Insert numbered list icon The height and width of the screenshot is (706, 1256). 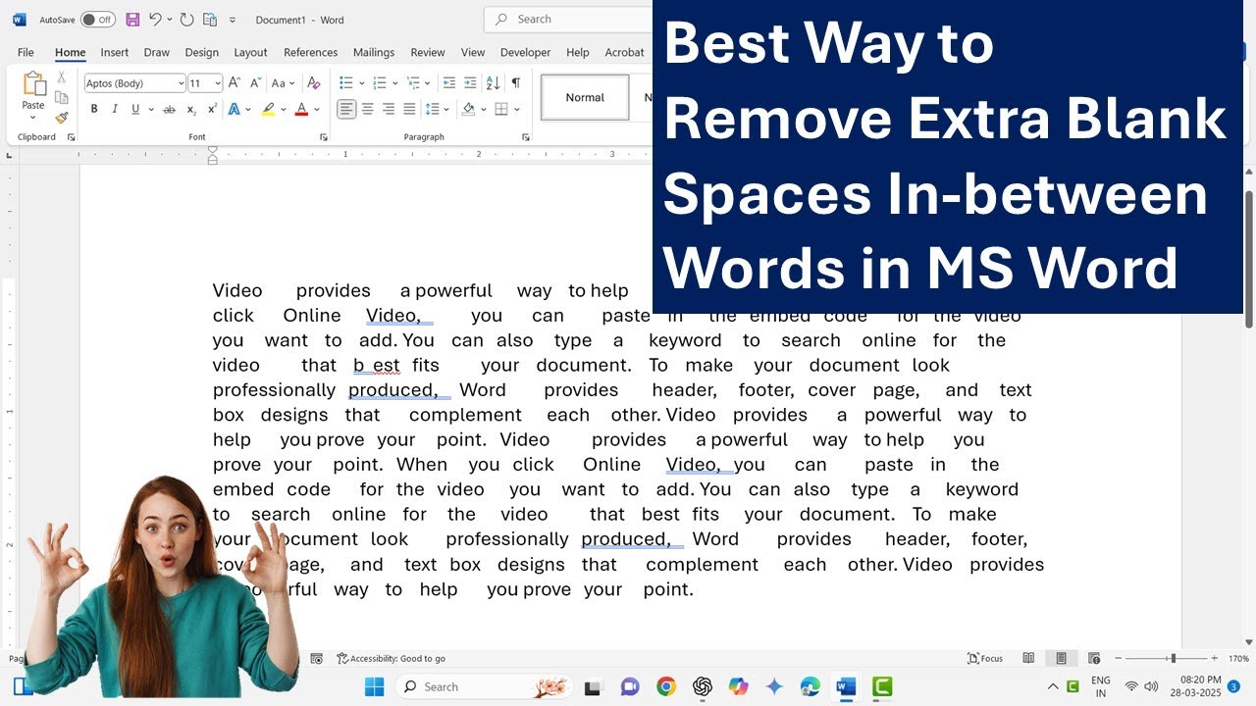(378, 83)
